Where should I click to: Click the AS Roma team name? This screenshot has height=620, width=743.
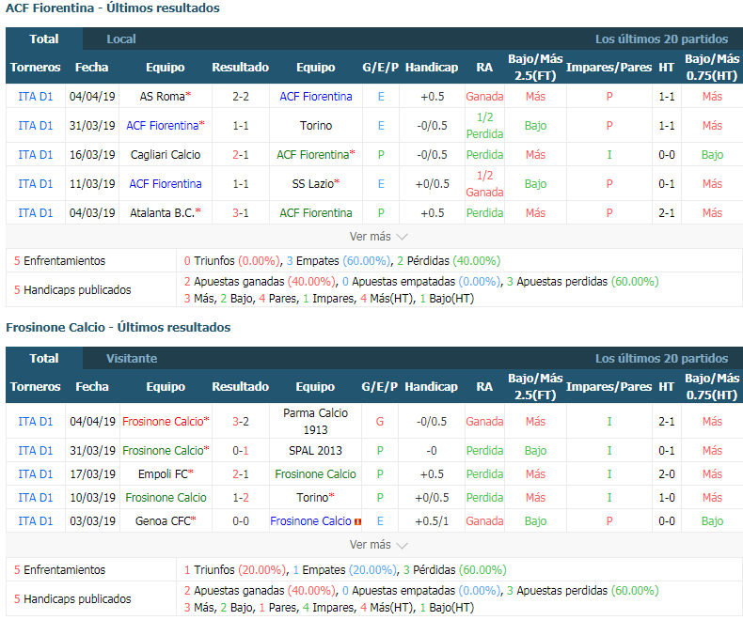[x=162, y=97]
